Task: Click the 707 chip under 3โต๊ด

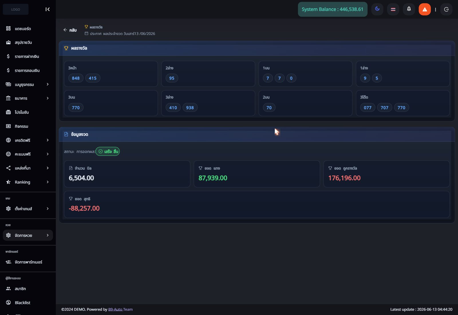Action: pyautogui.click(x=384, y=108)
